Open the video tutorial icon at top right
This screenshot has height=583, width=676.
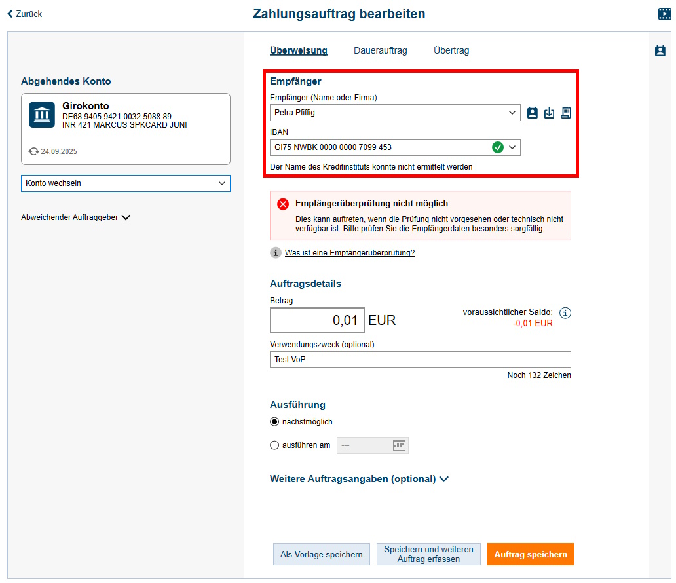(x=665, y=14)
